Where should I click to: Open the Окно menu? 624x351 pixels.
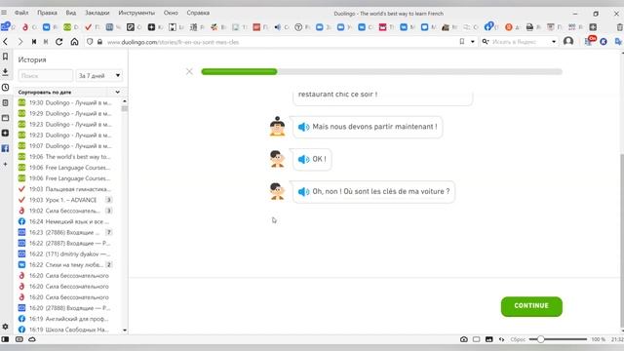[x=171, y=13]
